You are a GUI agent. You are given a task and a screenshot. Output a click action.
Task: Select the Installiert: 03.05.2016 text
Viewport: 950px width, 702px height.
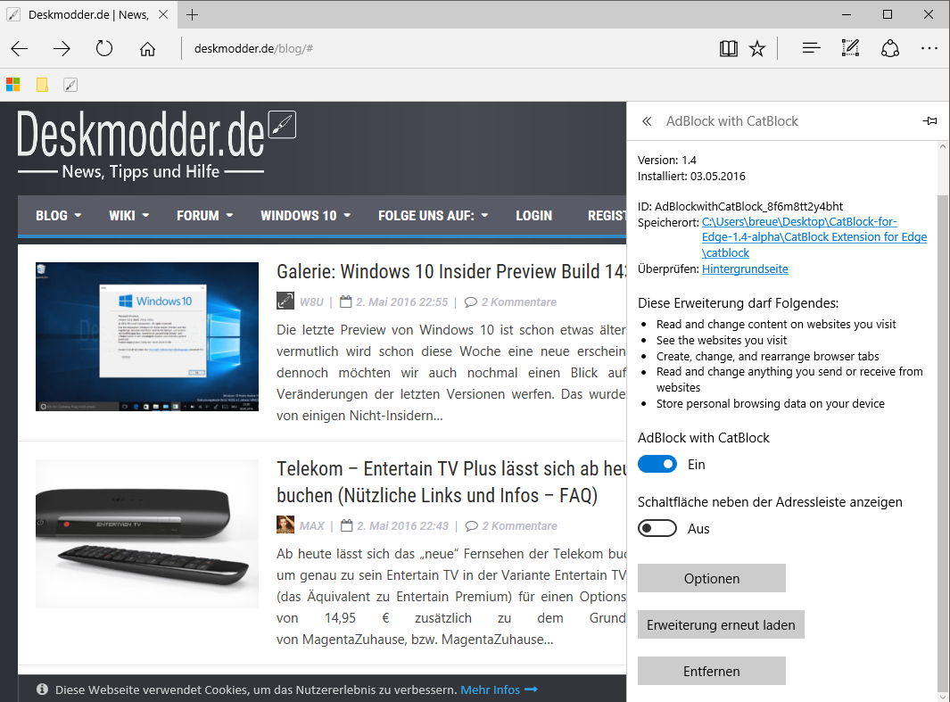pos(692,177)
